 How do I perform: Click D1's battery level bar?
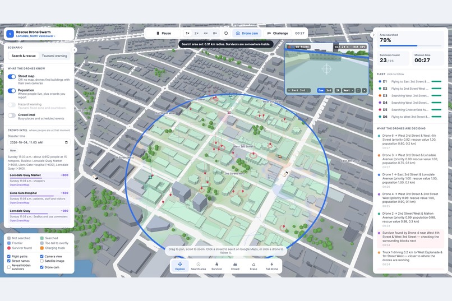[436, 81]
